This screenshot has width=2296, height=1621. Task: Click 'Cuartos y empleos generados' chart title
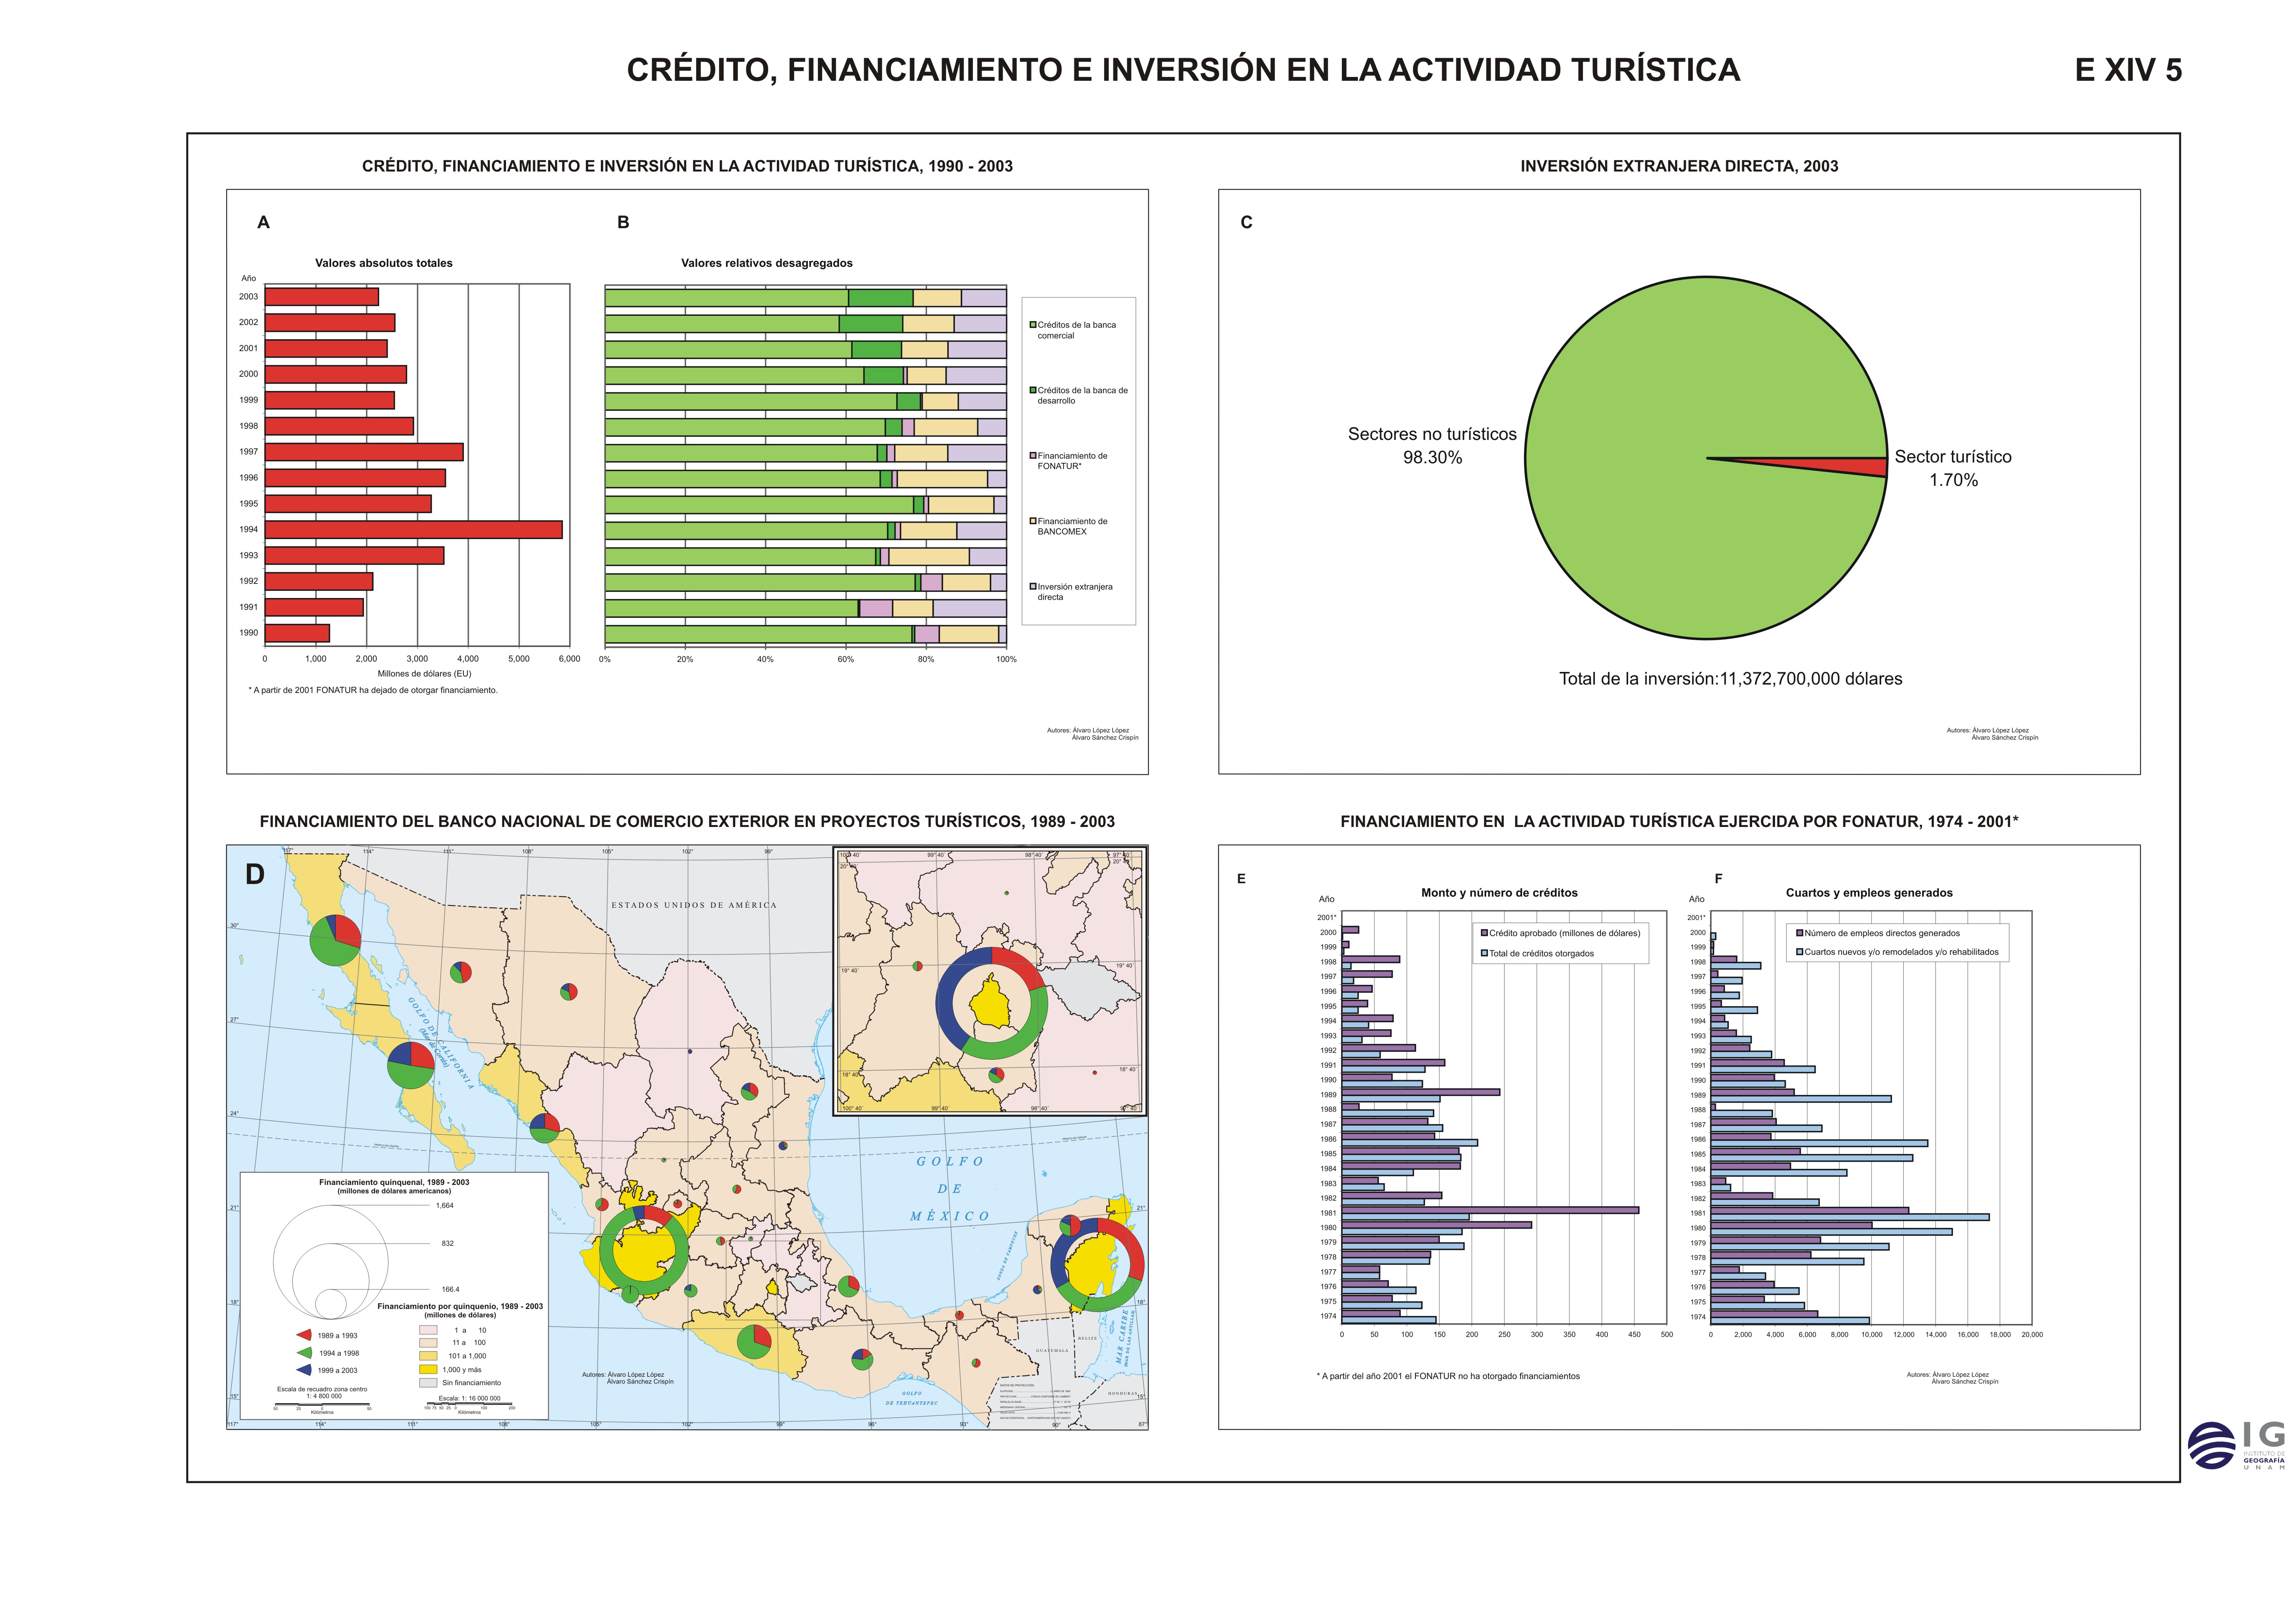(x=1869, y=892)
